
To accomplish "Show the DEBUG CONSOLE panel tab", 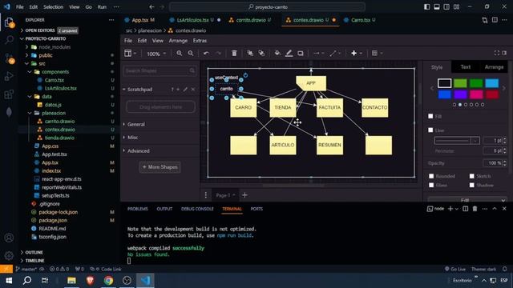I will [197, 209].
